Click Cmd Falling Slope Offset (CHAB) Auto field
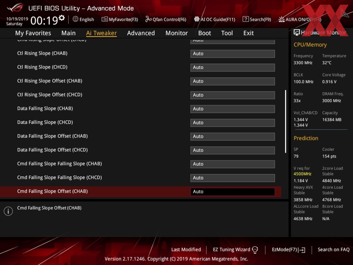 point(233,191)
